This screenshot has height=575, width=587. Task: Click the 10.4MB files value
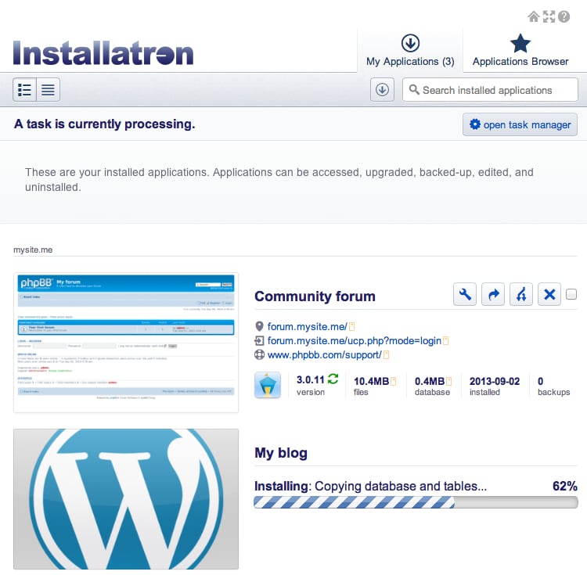(371, 381)
